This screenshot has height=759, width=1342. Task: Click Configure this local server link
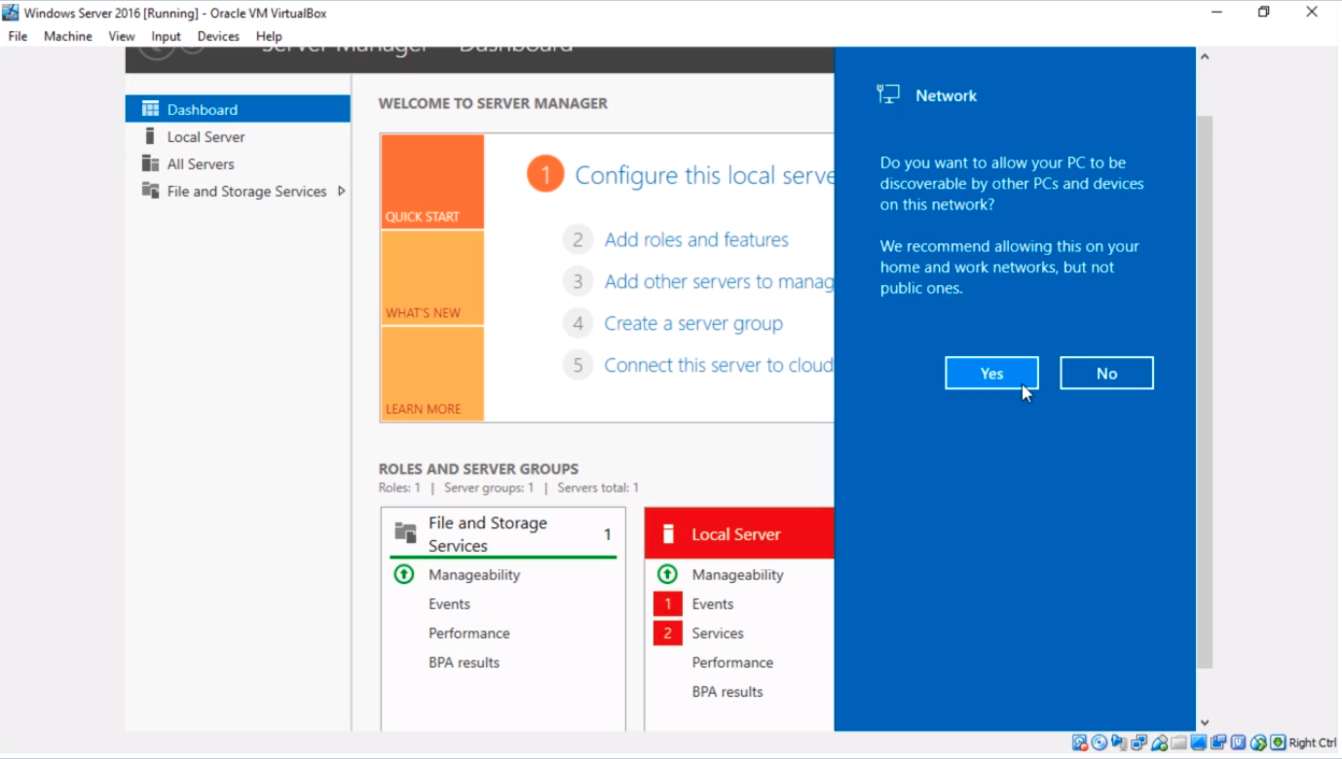coord(704,175)
